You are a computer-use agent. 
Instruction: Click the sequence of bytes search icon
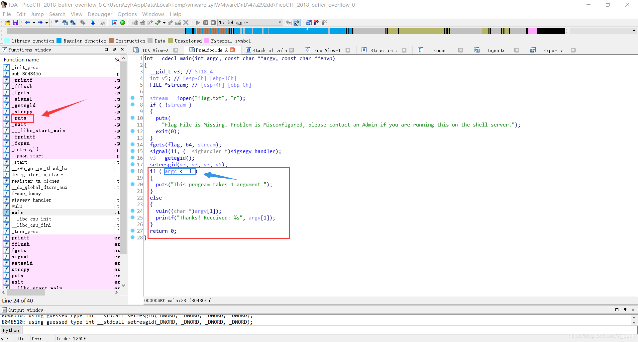point(73,23)
